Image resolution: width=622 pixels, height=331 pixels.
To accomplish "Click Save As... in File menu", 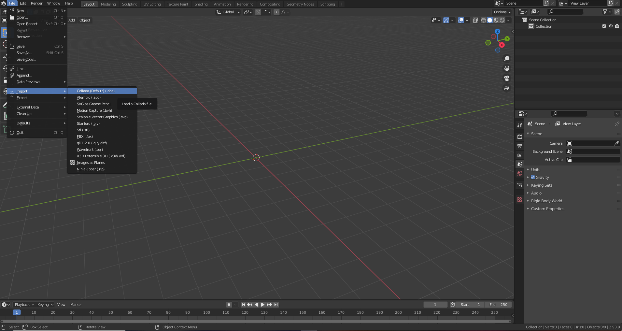I will coord(37,53).
